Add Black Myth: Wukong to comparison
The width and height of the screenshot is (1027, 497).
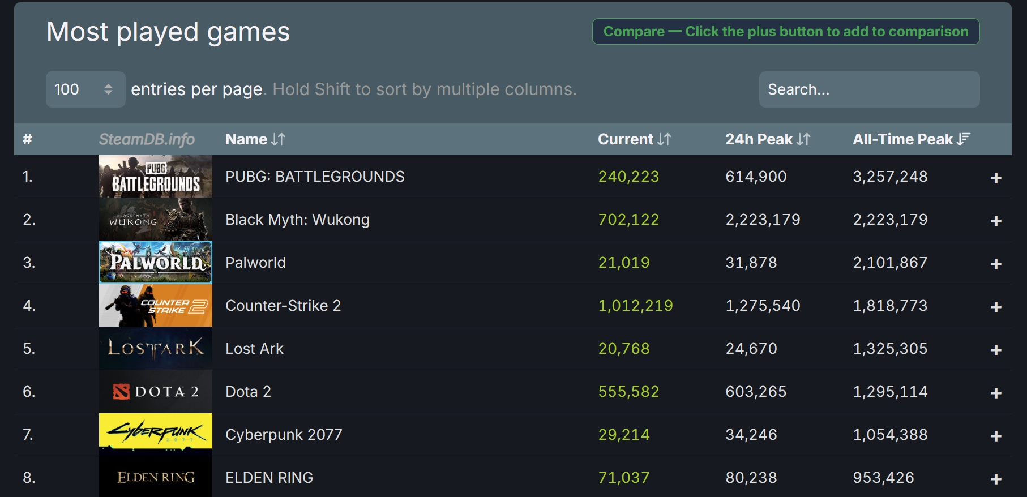996,221
